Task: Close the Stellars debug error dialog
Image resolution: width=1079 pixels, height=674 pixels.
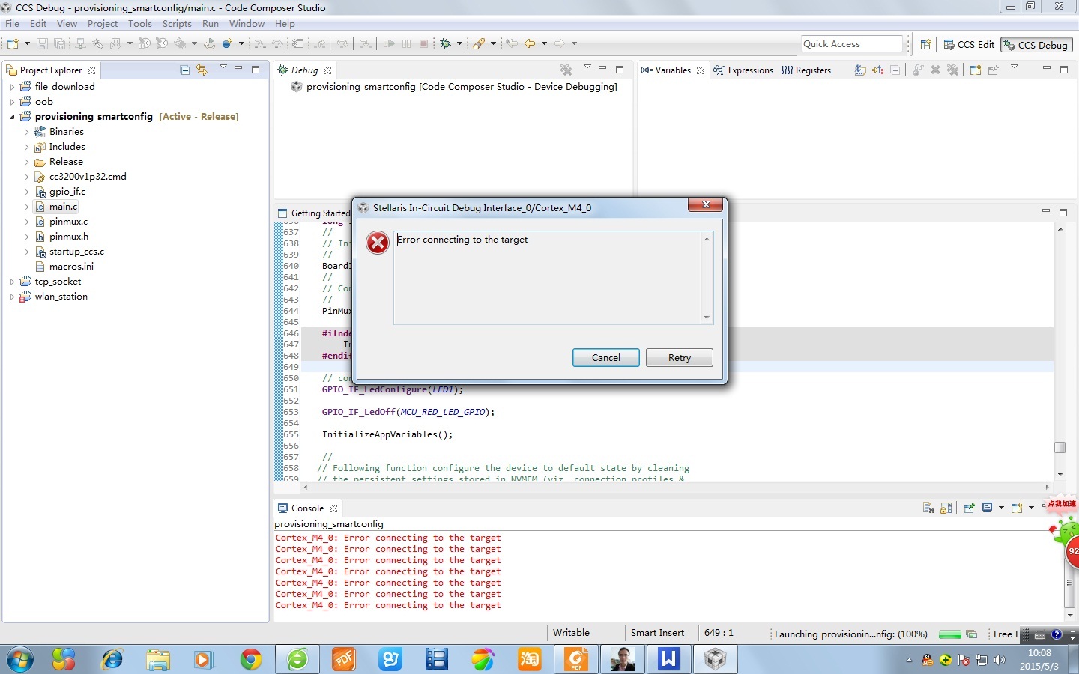Action: coord(706,204)
